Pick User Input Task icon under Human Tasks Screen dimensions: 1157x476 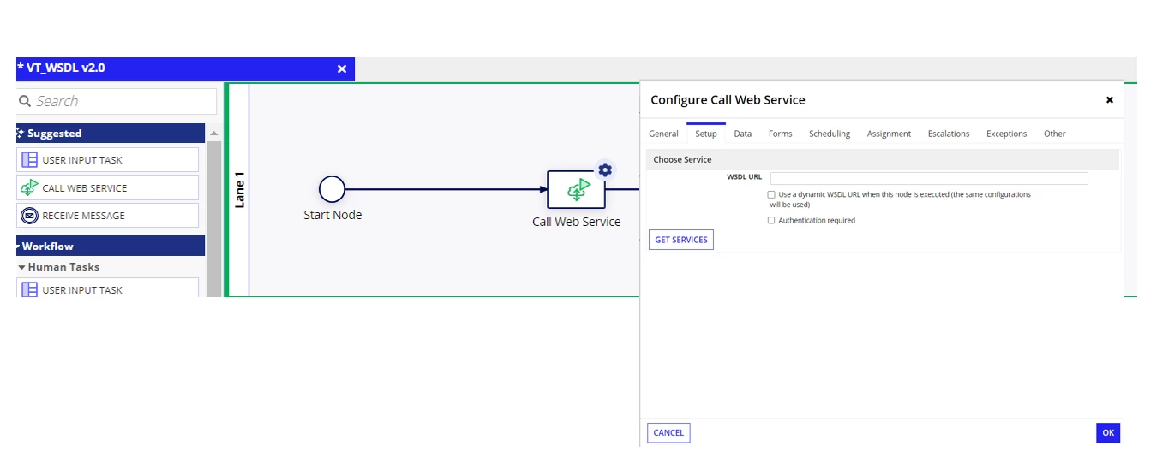(x=29, y=290)
